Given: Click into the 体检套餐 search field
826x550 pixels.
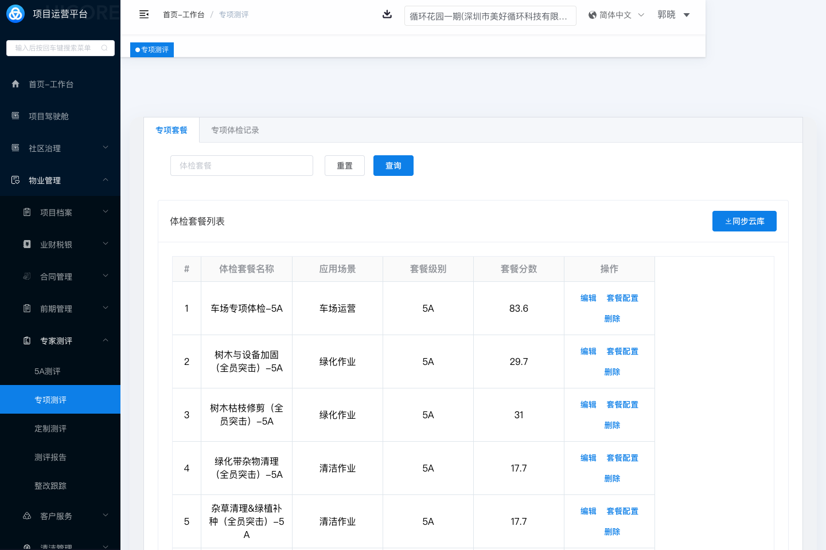Looking at the screenshot, I should click(241, 166).
